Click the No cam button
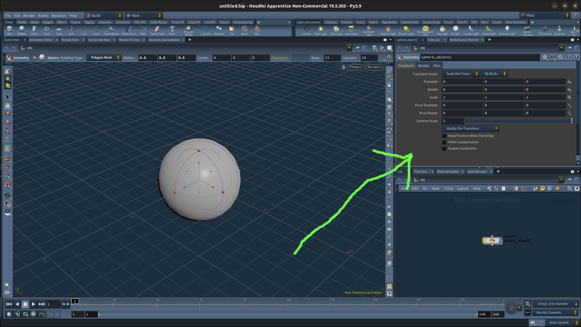581x327 pixels. 374,67
